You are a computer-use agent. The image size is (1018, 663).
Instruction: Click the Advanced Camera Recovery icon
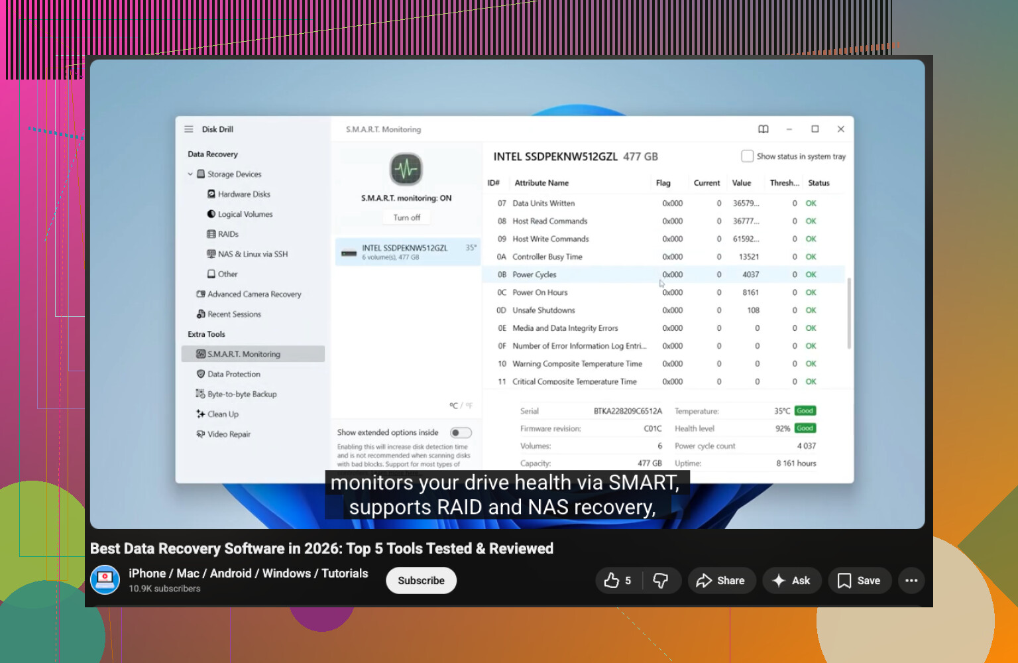click(x=201, y=294)
